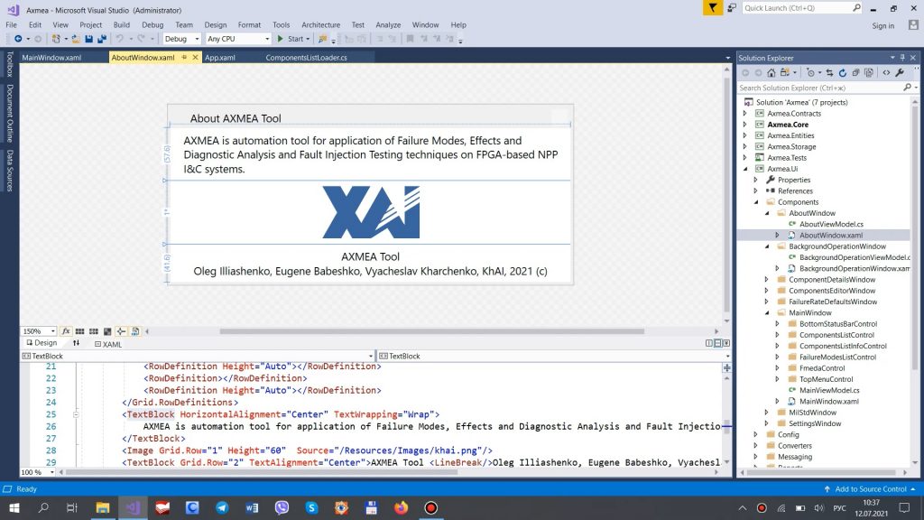
Task: Open the Data Sources side panel
Action: pos(10,171)
